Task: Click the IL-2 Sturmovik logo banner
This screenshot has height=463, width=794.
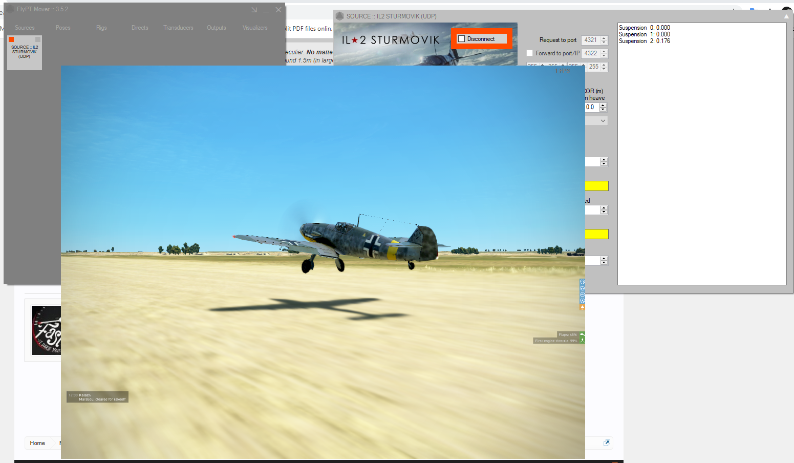Action: (x=391, y=40)
